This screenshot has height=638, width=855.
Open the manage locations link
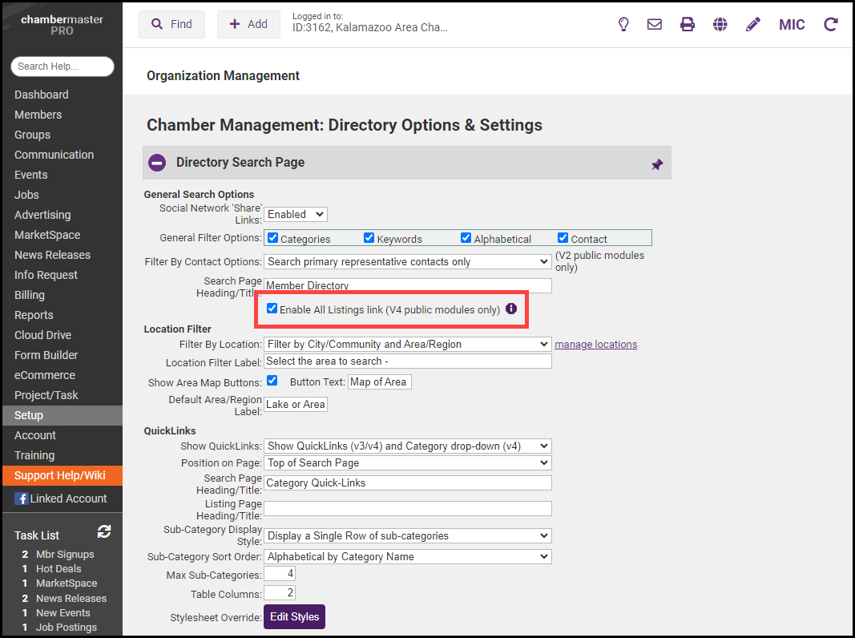pyautogui.click(x=595, y=345)
